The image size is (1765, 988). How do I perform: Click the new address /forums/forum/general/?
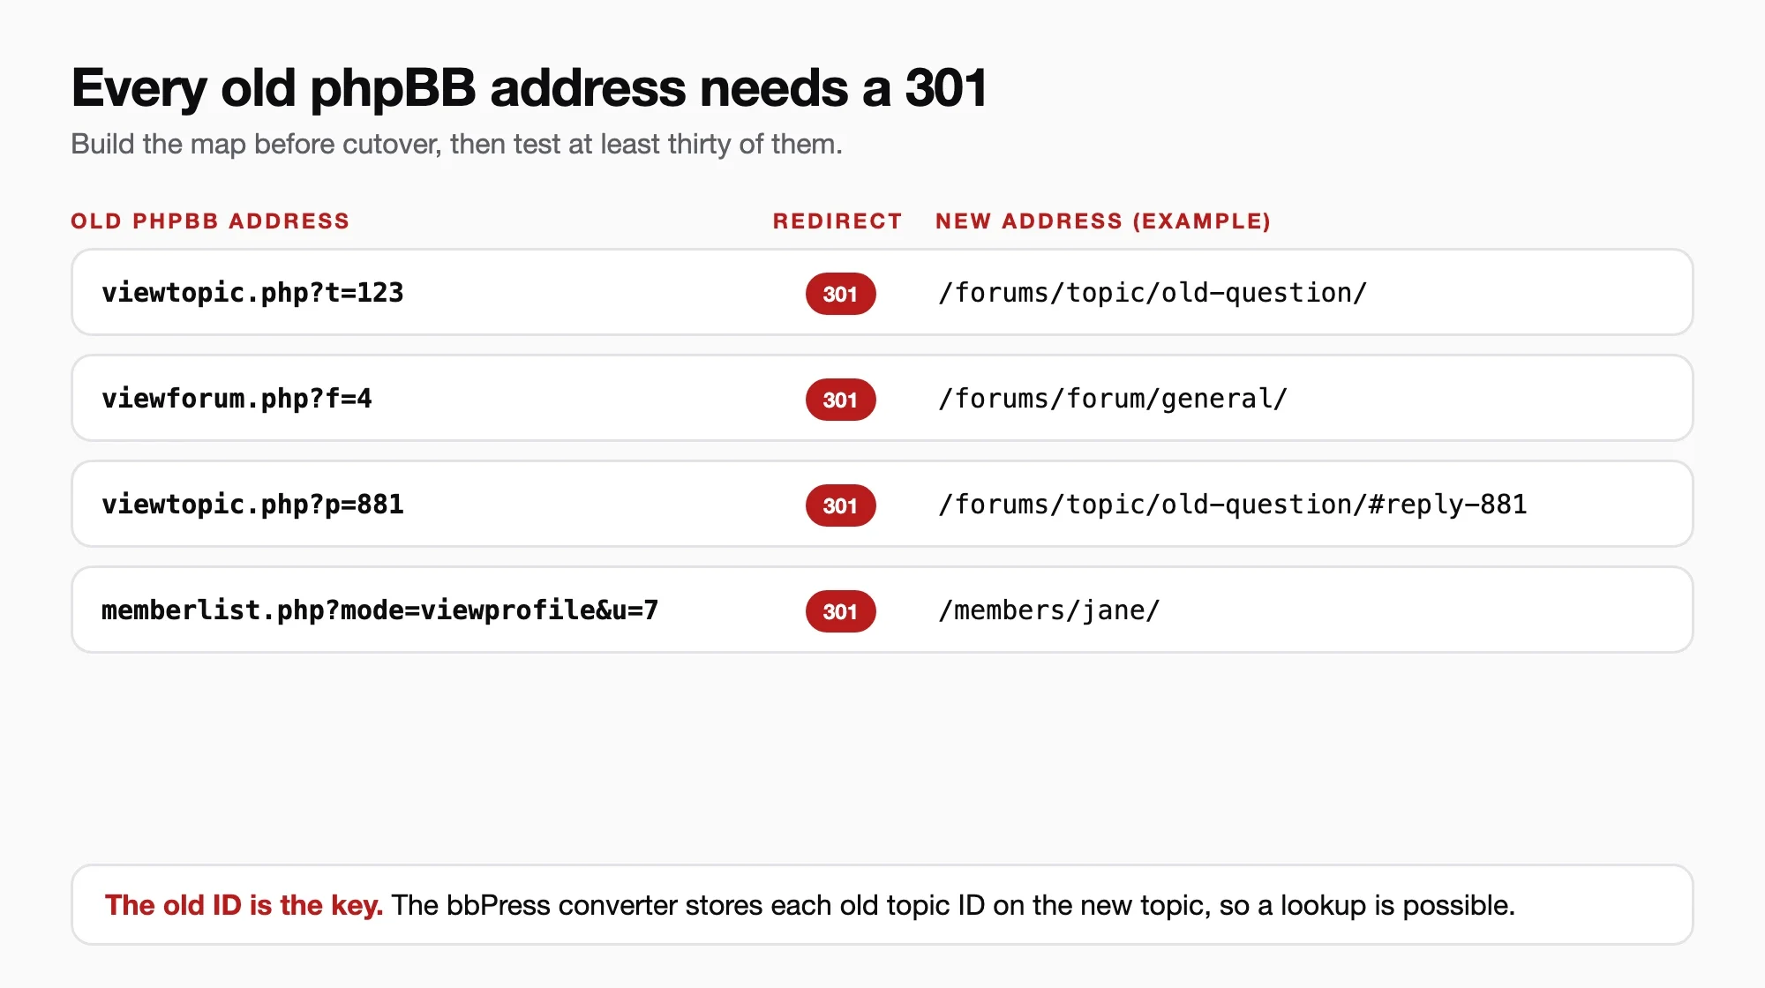[x=1113, y=399]
